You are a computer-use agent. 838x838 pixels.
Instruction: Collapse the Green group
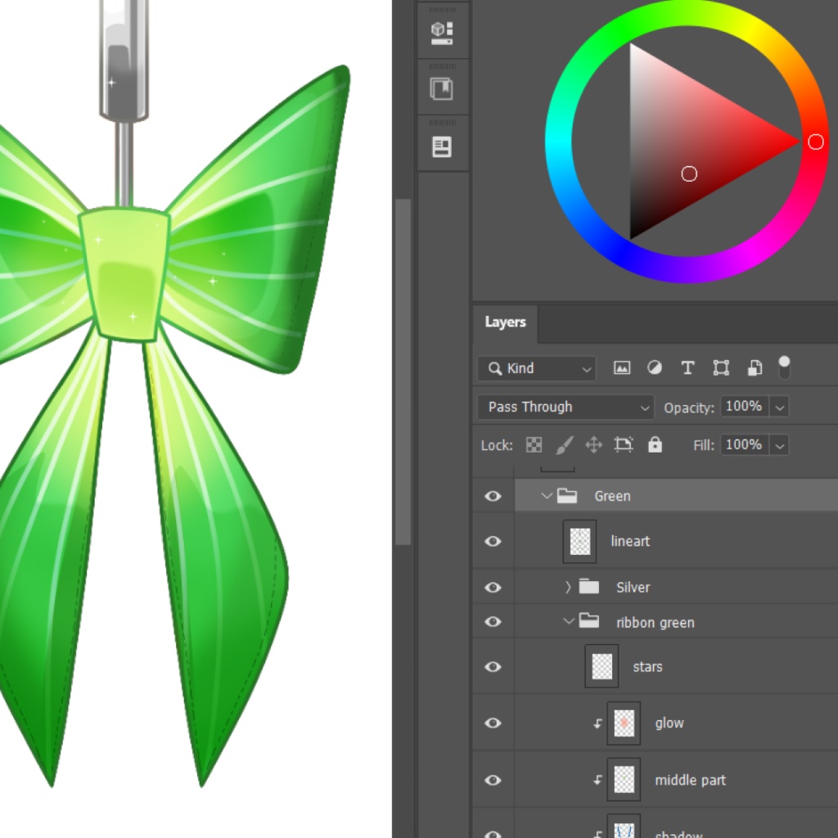pos(546,495)
